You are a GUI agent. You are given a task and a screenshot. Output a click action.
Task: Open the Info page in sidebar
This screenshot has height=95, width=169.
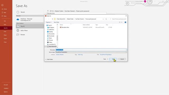pyautogui.click(x=5, y=21)
